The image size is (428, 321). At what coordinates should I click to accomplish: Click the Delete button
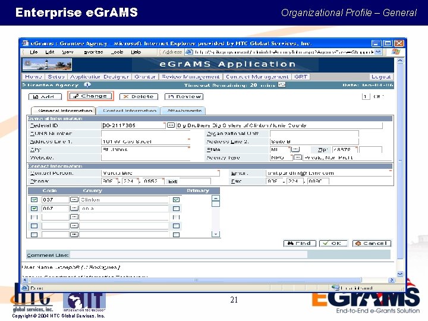[x=139, y=97]
